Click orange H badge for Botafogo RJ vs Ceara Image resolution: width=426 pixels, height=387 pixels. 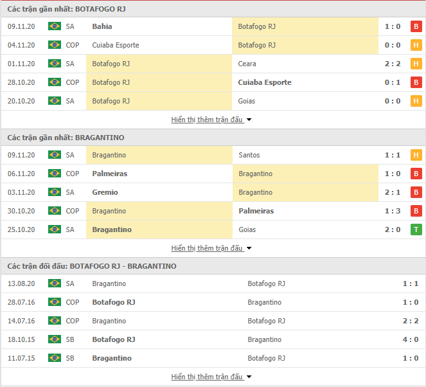(x=416, y=64)
